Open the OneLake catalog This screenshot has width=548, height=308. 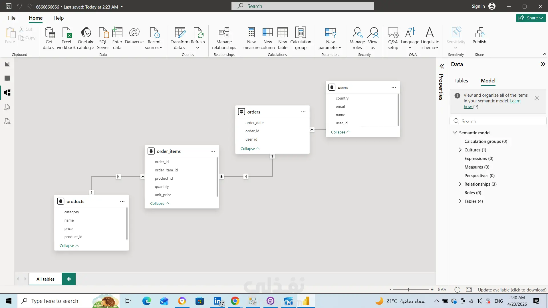click(86, 38)
